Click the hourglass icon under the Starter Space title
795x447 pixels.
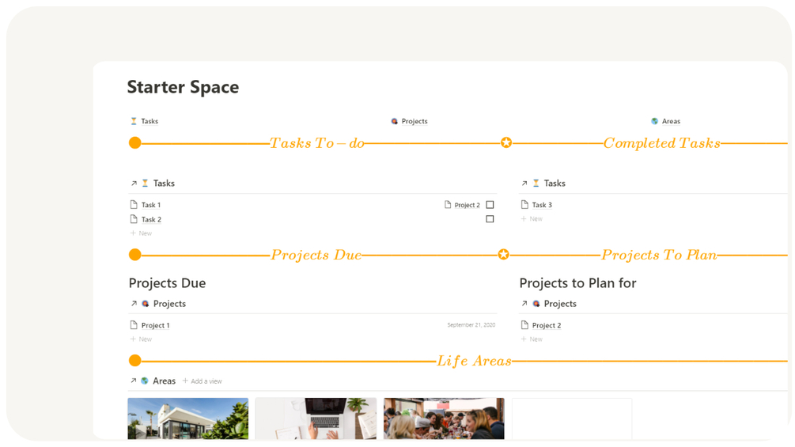click(134, 121)
